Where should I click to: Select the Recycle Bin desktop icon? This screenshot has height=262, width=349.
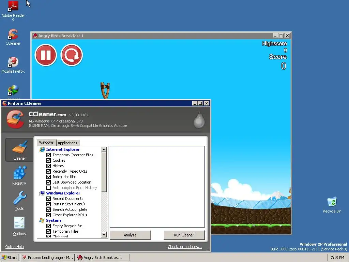(332, 205)
